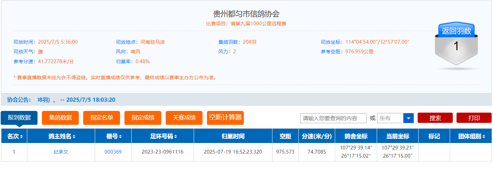Open 关赛成绩 results tab
Image resolution: width=493 pixels, height=172 pixels.
tap(184, 118)
